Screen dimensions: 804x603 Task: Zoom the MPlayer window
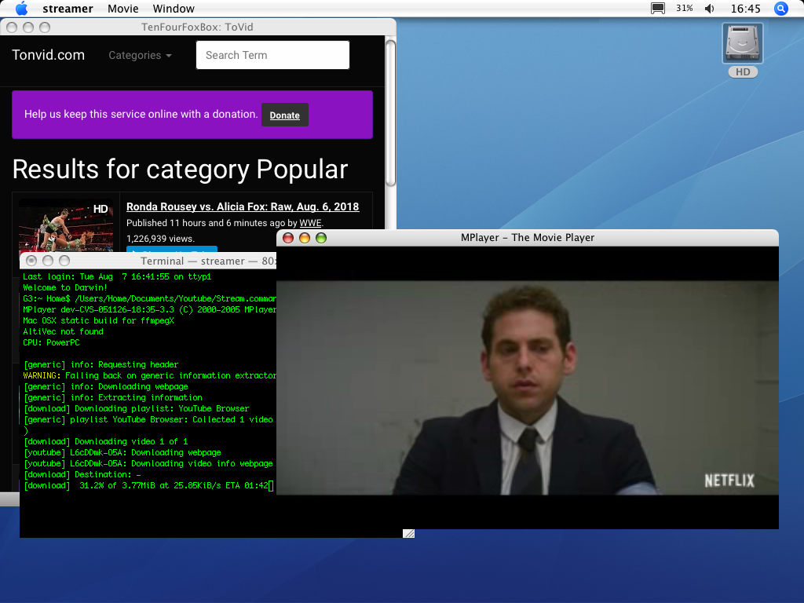tap(321, 238)
